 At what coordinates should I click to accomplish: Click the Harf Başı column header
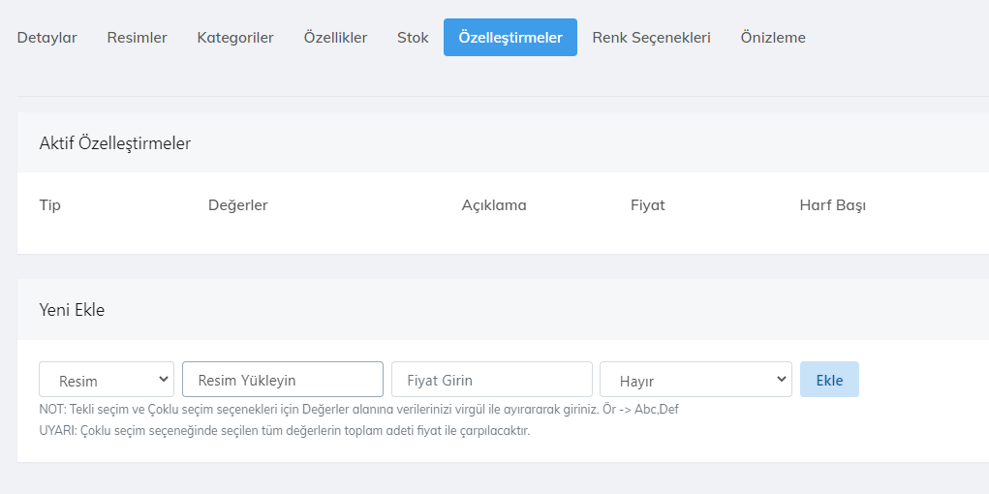coord(832,205)
